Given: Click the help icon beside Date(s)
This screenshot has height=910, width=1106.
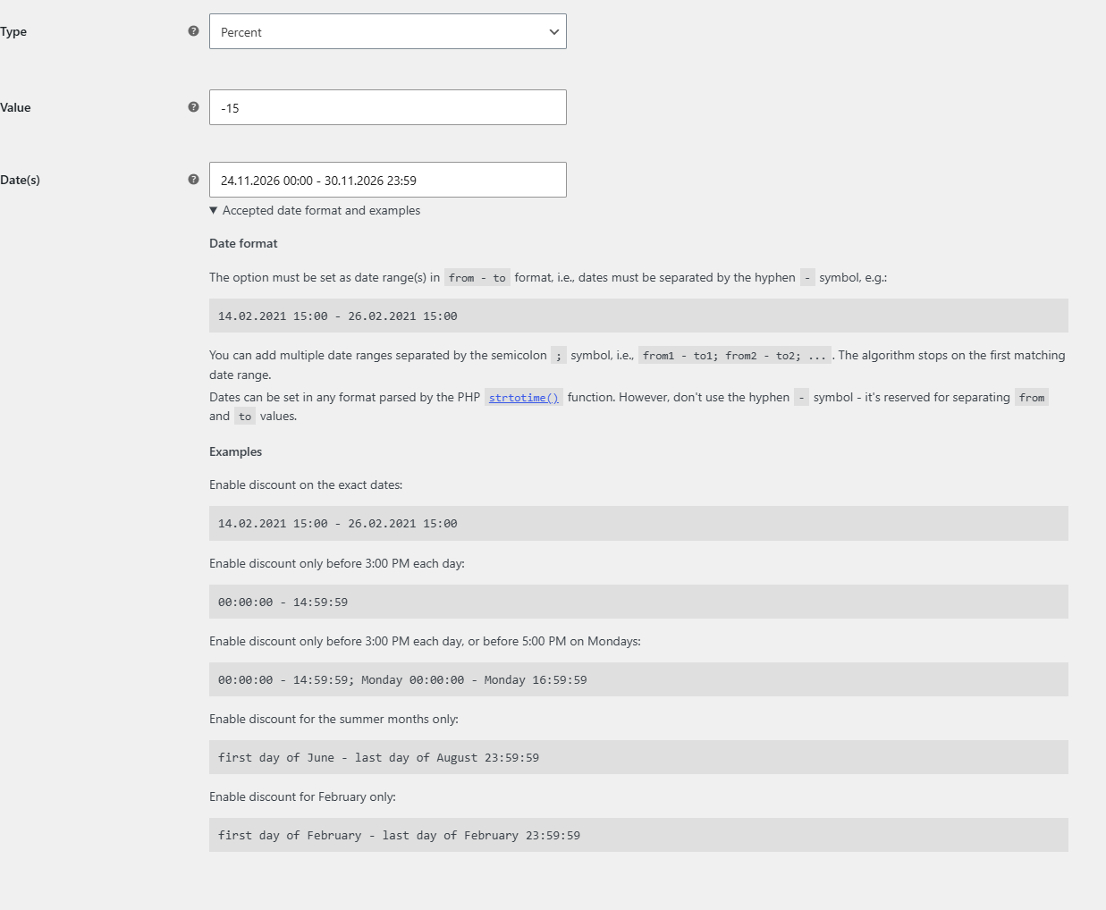Looking at the screenshot, I should tap(193, 180).
